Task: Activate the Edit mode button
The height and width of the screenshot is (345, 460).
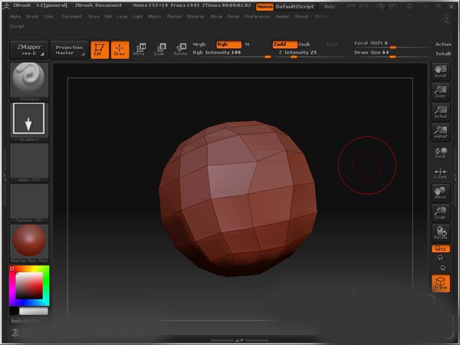Action: pyautogui.click(x=99, y=50)
